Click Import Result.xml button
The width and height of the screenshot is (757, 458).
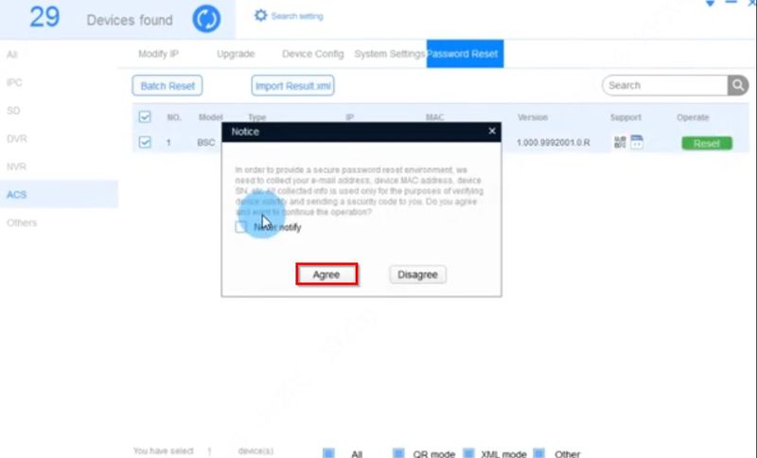click(x=292, y=85)
